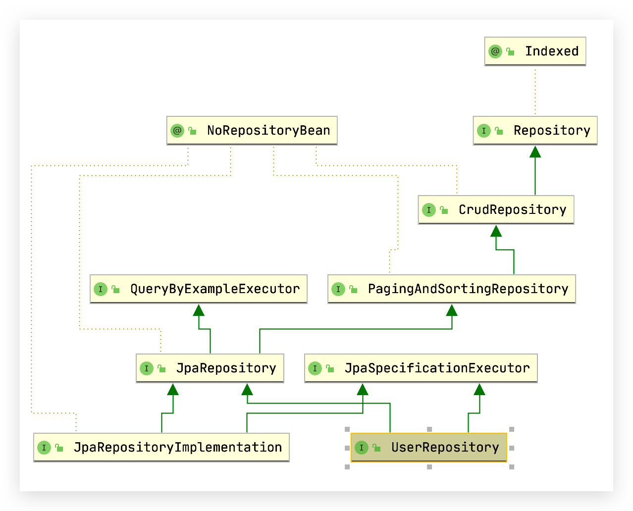Click the green lock icon on Indexed

[x=511, y=51]
